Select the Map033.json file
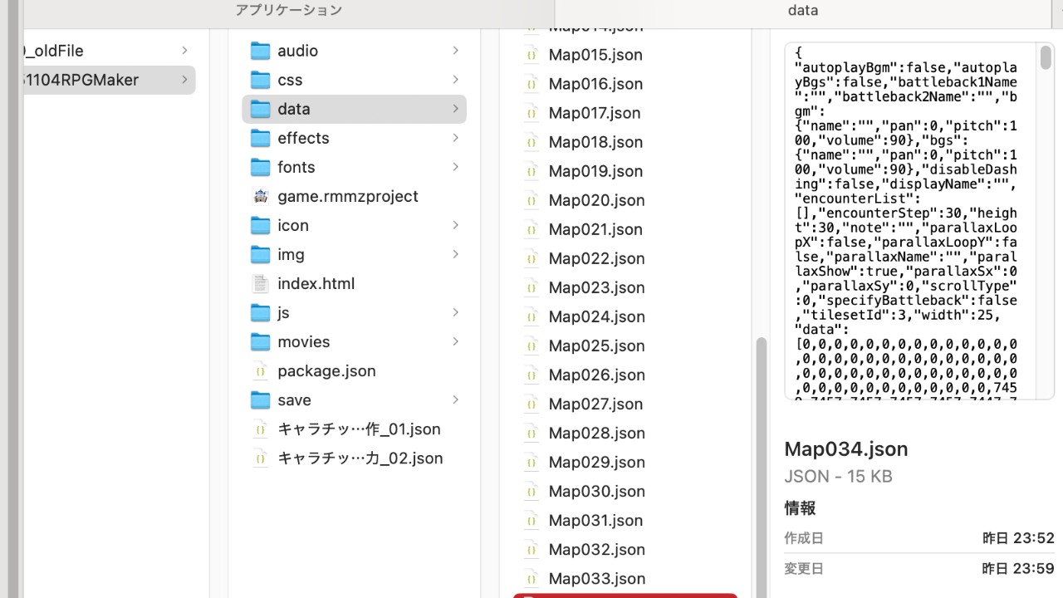This screenshot has width=1063, height=598. click(596, 578)
